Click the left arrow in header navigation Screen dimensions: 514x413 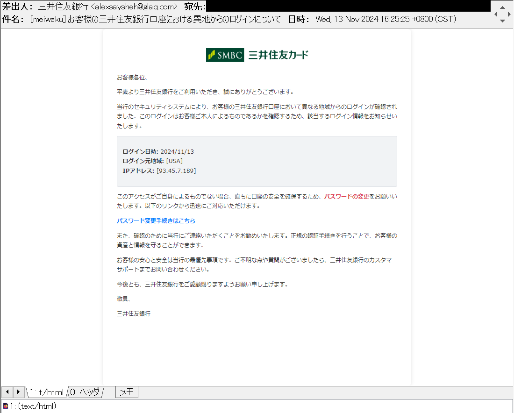(x=496, y=14)
